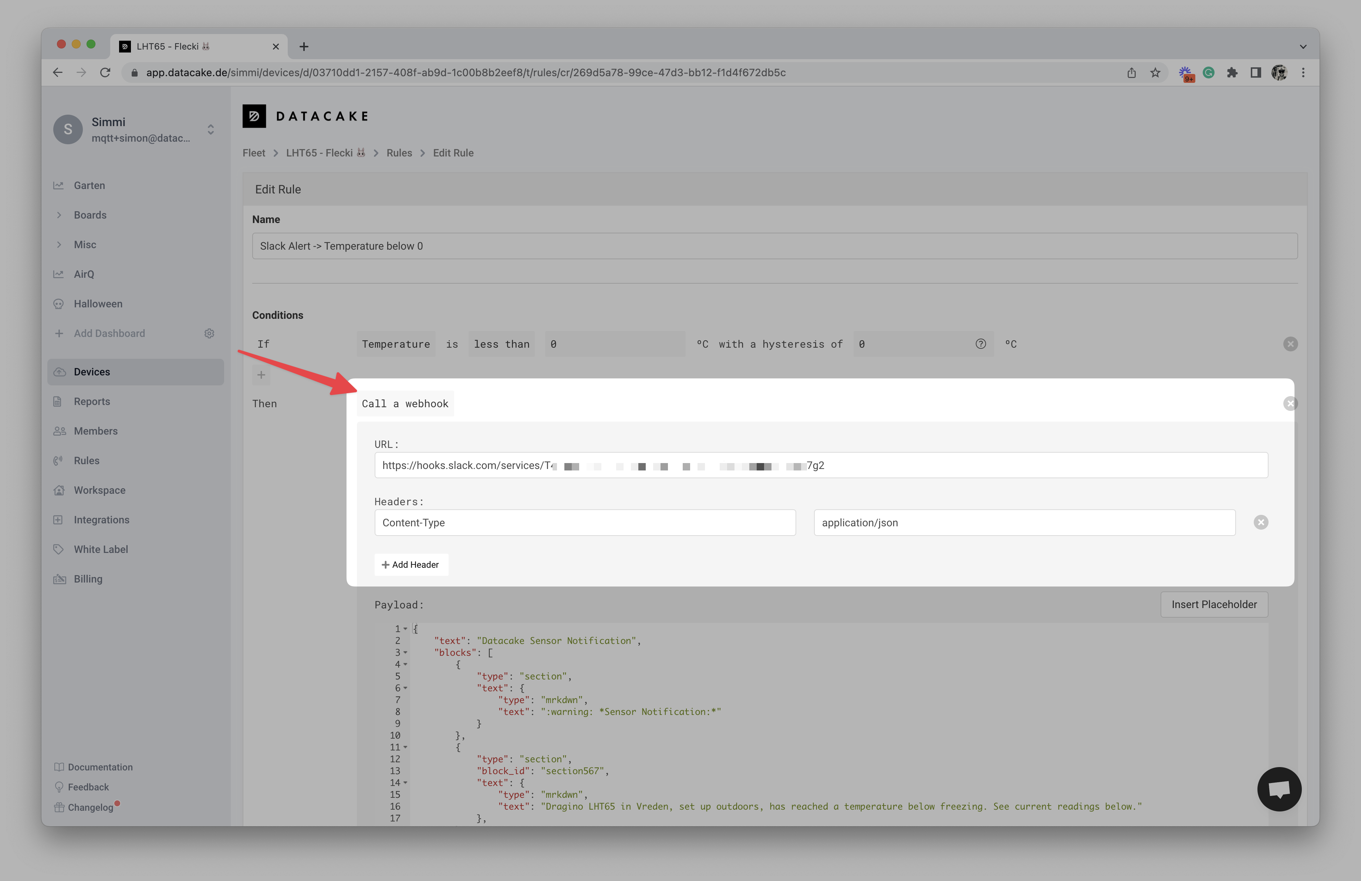Open the Simmi workspace switcher

click(210, 130)
